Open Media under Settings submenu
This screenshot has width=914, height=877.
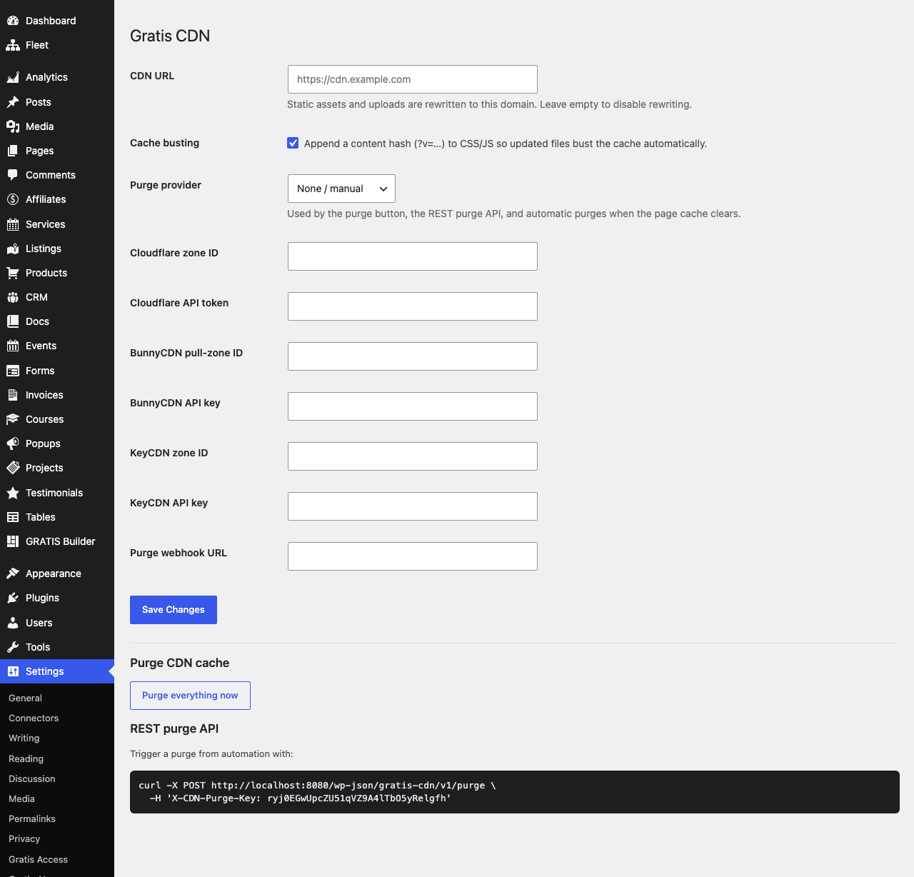pos(22,798)
